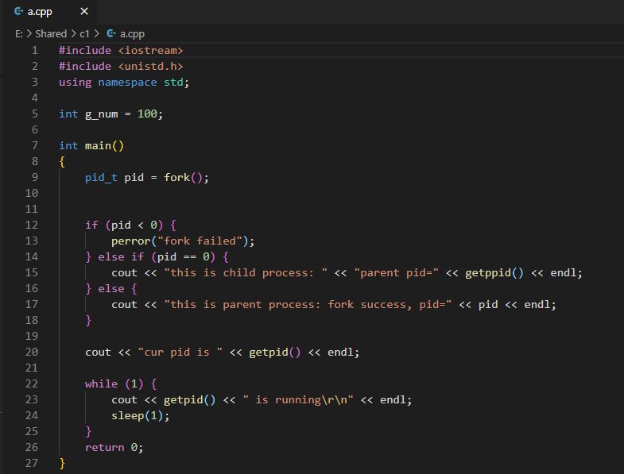Click the string "this is child process: "

[x=246, y=273]
